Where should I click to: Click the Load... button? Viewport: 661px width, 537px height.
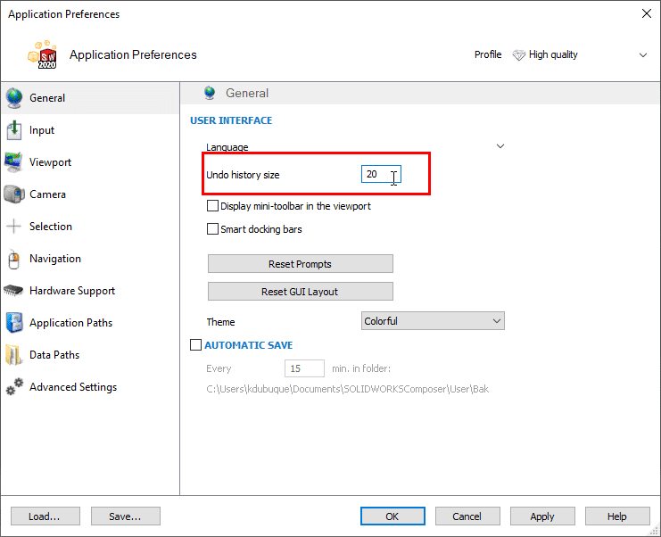(x=45, y=516)
